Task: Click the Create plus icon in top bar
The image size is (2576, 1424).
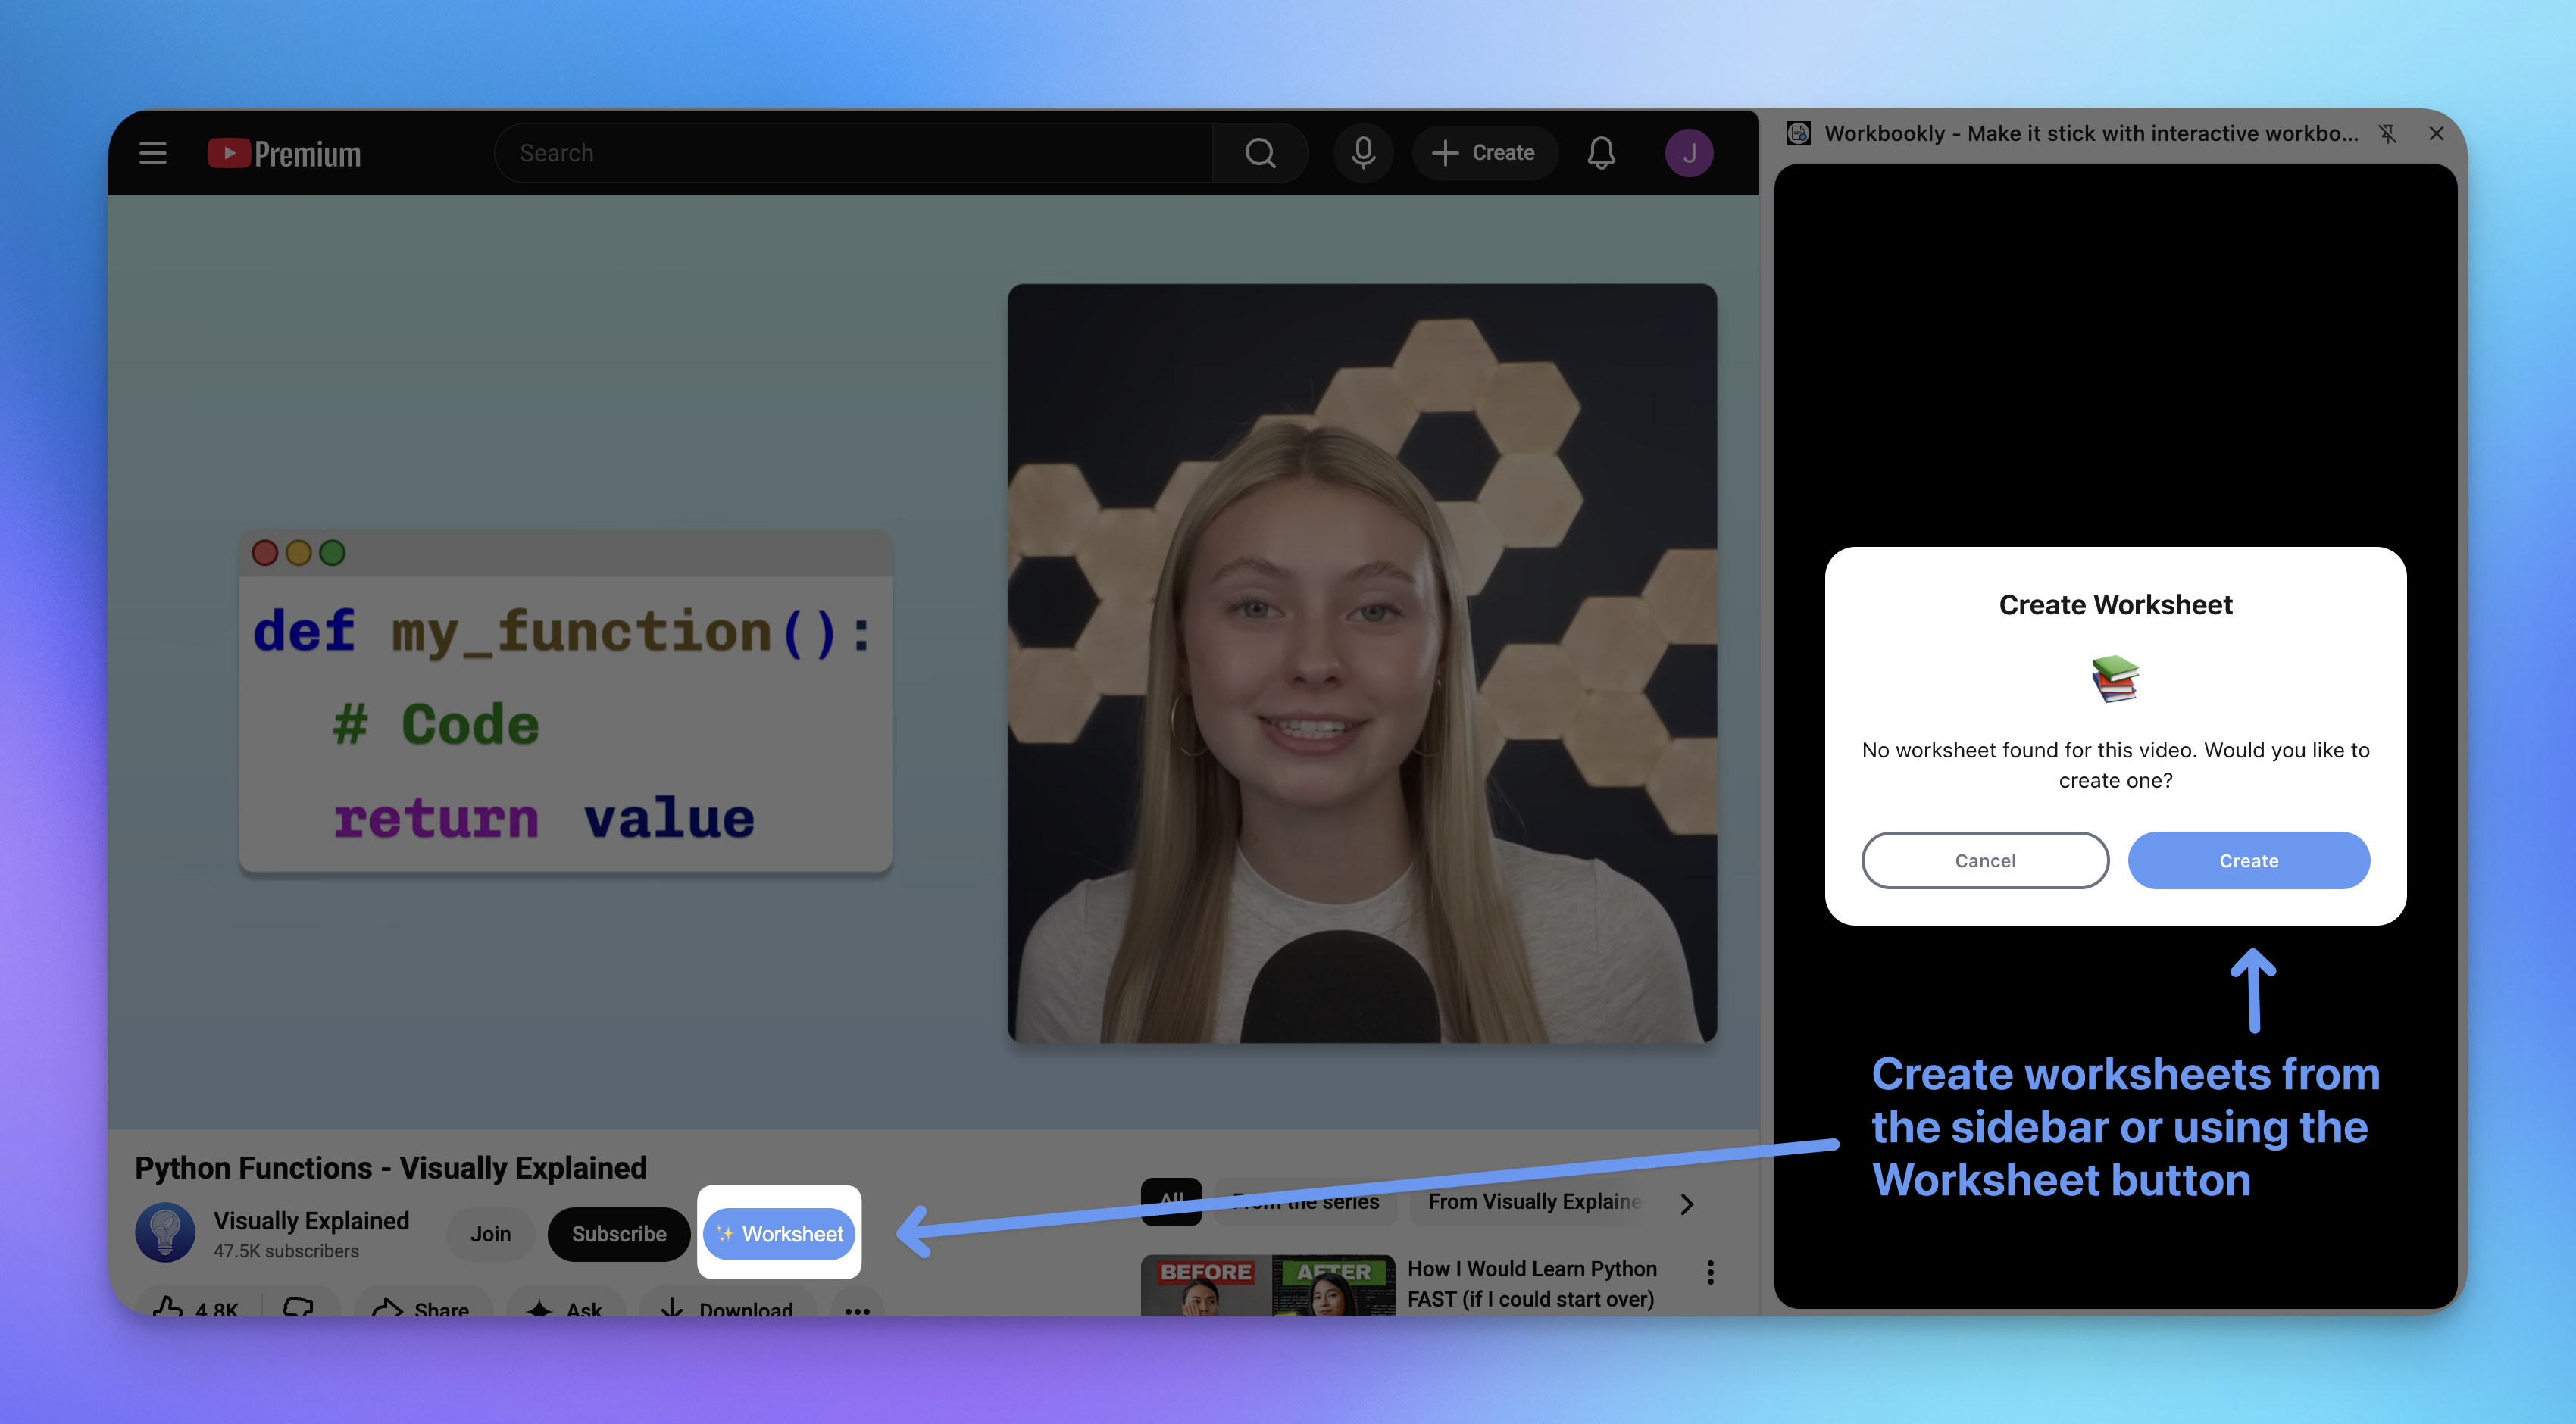Action: click(1444, 152)
